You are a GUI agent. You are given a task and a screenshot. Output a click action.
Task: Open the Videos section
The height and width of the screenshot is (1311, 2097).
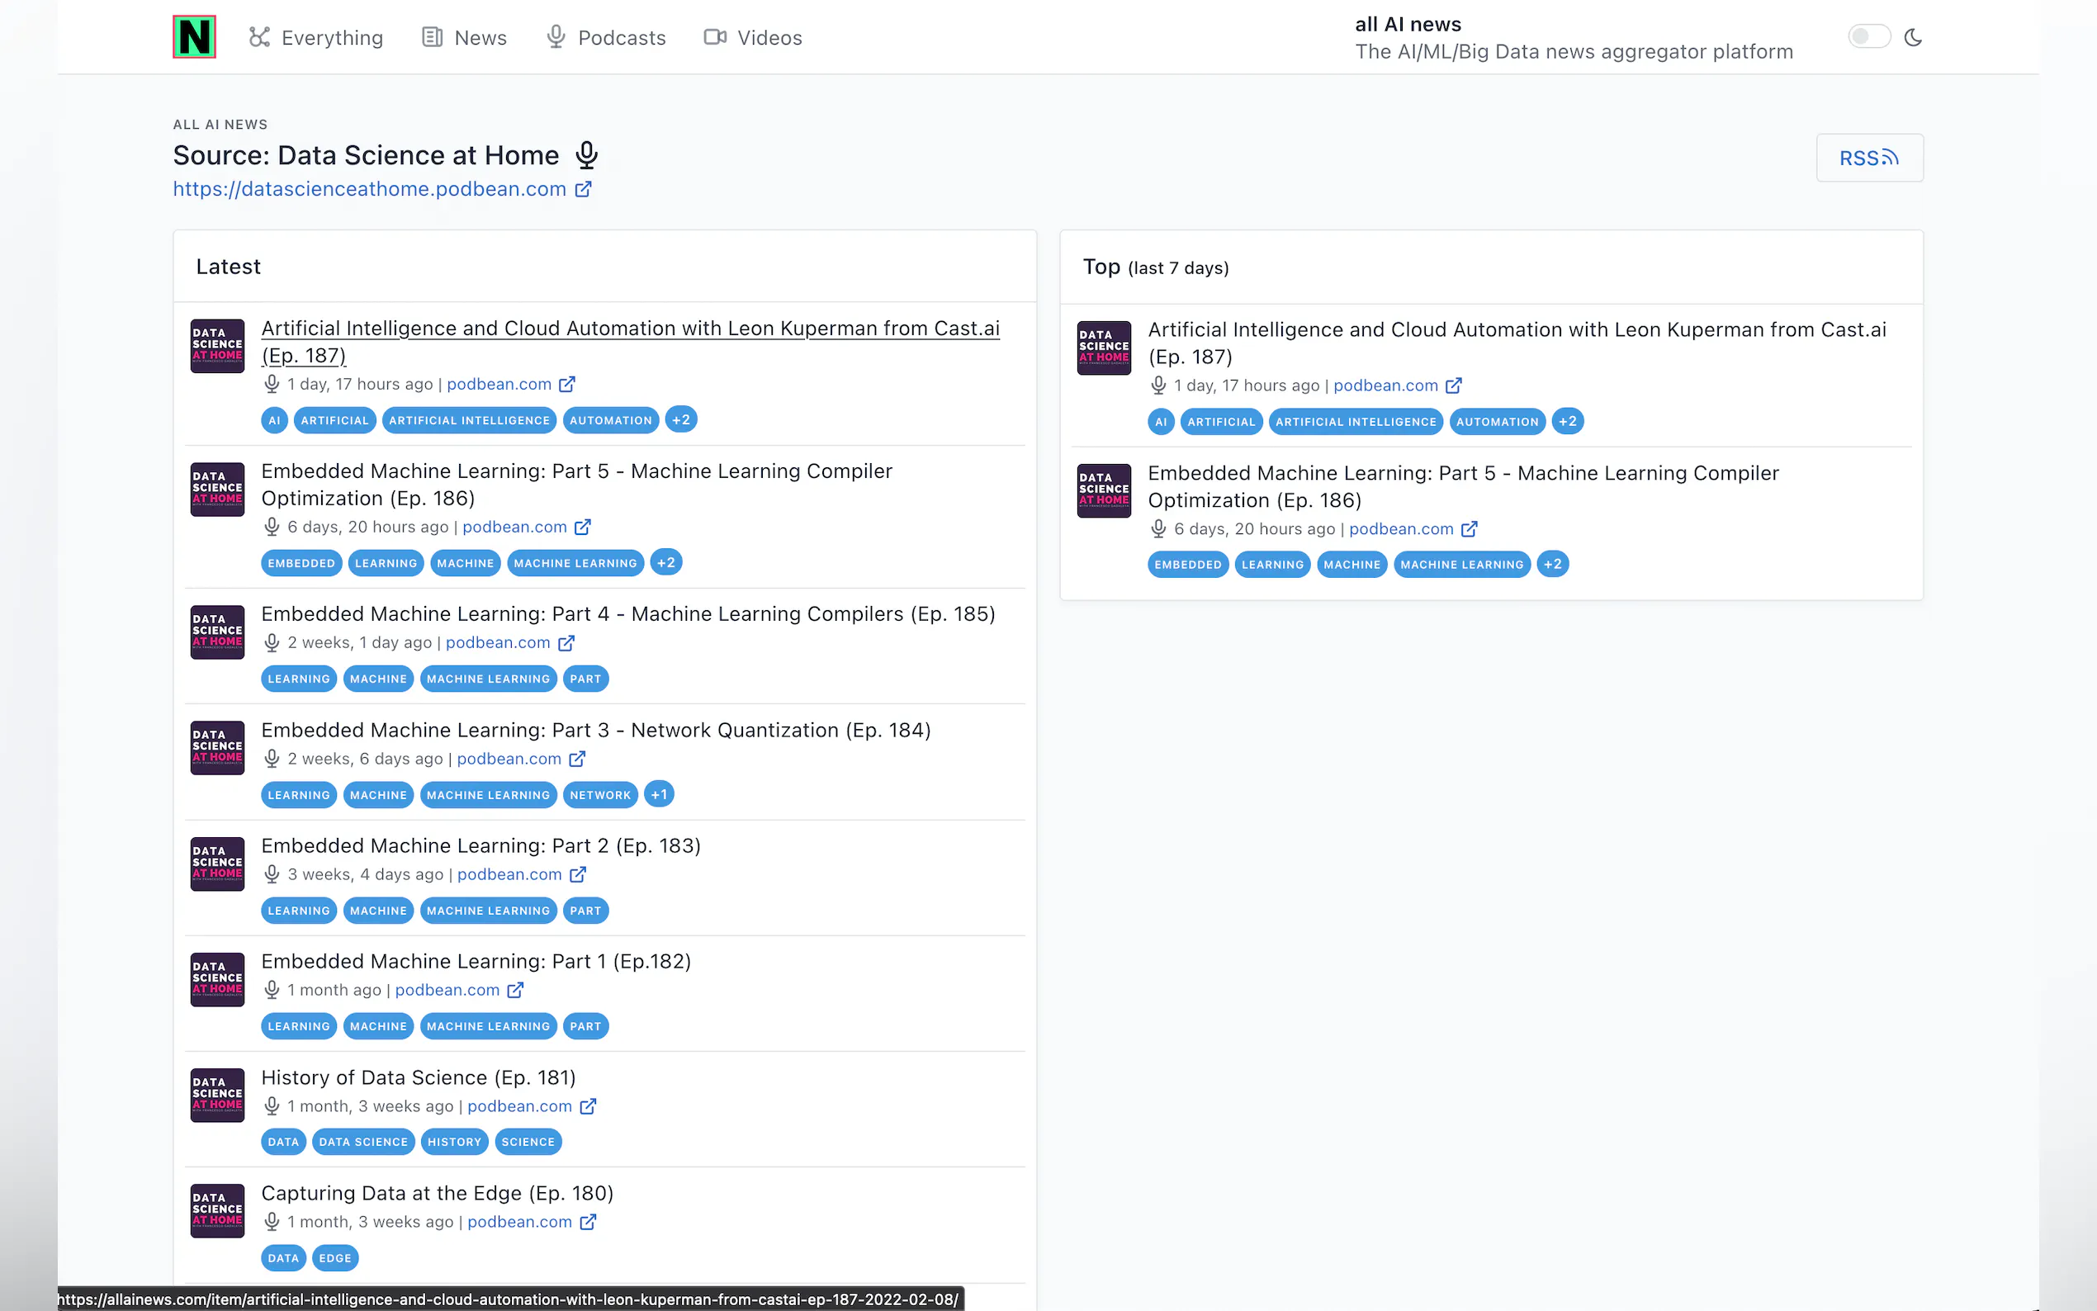click(x=752, y=37)
